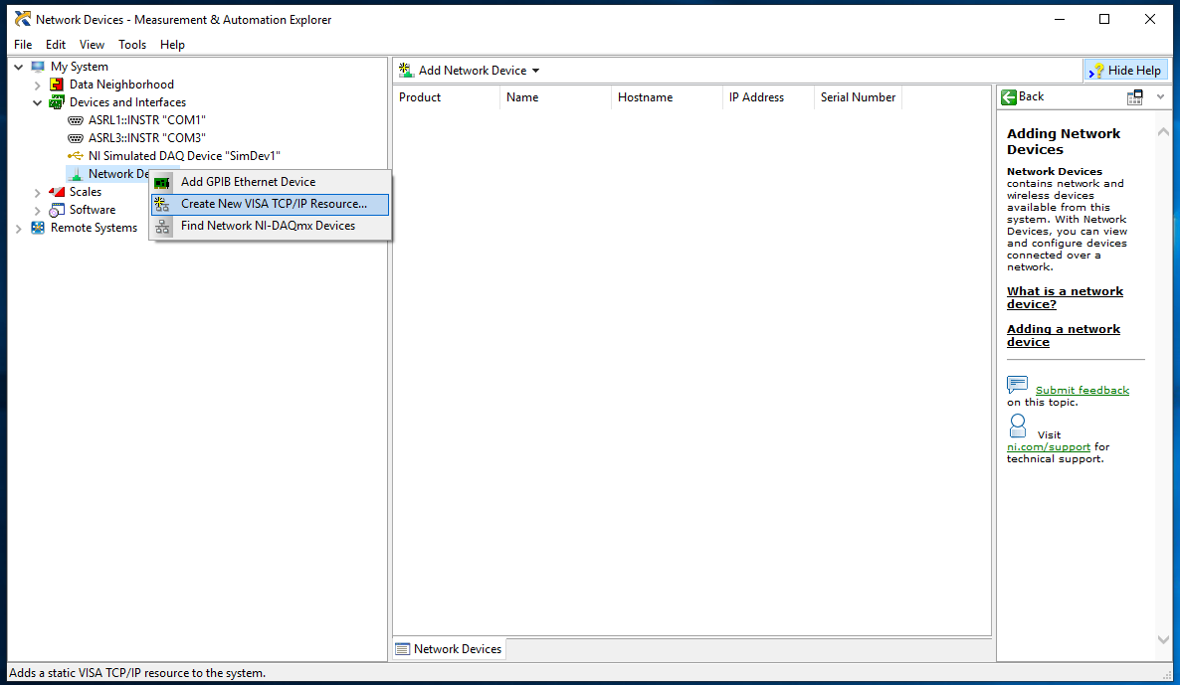The width and height of the screenshot is (1180, 685).
Task: Click the Software icon in tree
Action: point(57,210)
